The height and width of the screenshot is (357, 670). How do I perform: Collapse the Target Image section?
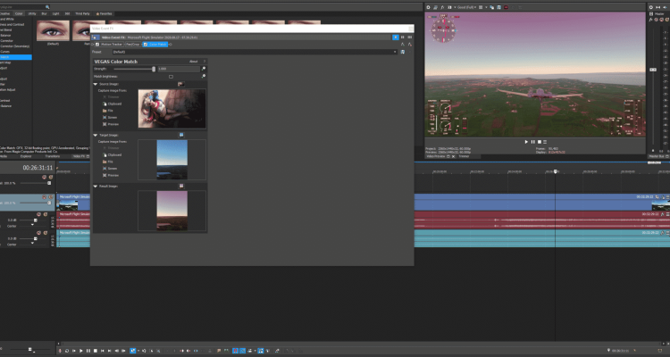click(x=96, y=135)
